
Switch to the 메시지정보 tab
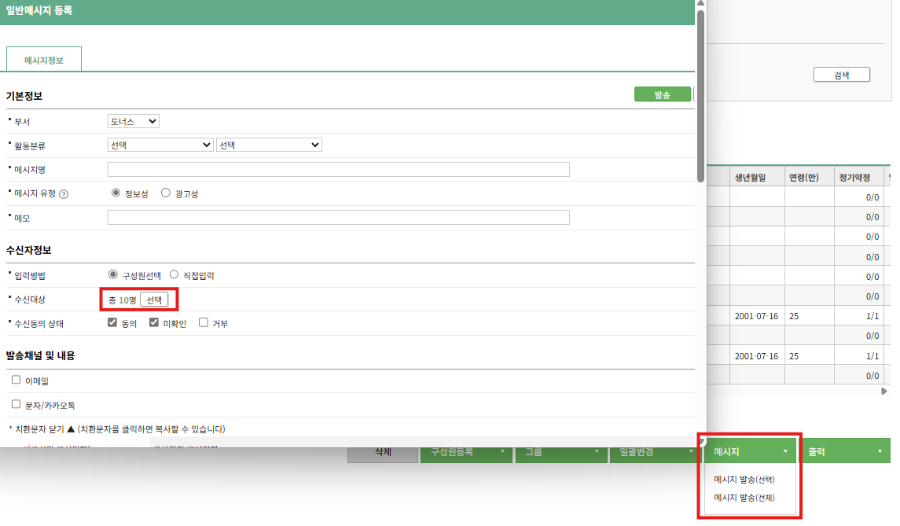tap(43, 60)
